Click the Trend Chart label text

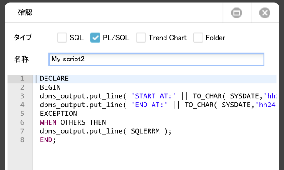[168, 38]
